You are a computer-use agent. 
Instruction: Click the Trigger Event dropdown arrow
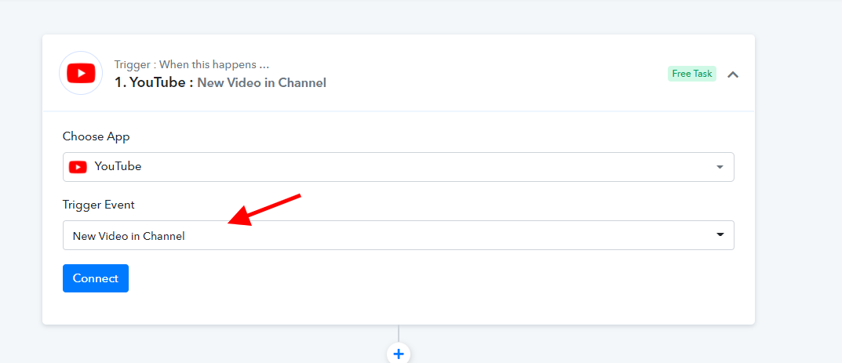point(720,235)
